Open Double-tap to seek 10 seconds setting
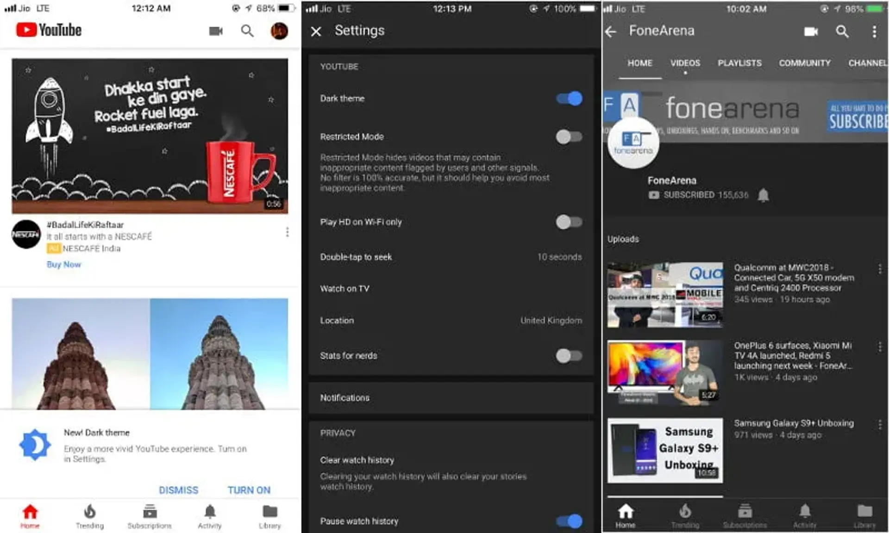The image size is (889, 533). coord(451,257)
